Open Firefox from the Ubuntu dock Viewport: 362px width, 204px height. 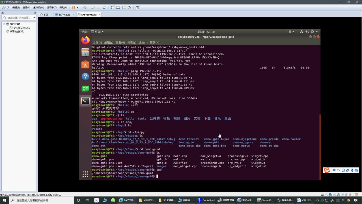pyautogui.click(x=85, y=40)
